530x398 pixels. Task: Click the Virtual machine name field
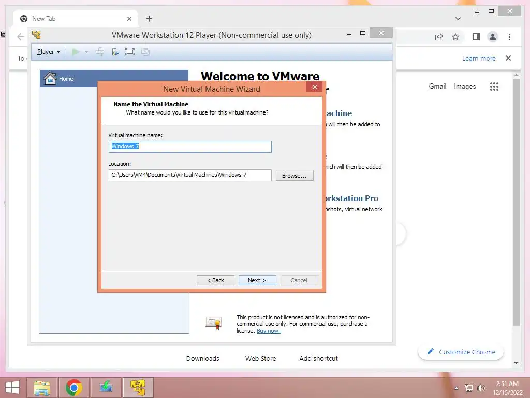[x=190, y=147]
